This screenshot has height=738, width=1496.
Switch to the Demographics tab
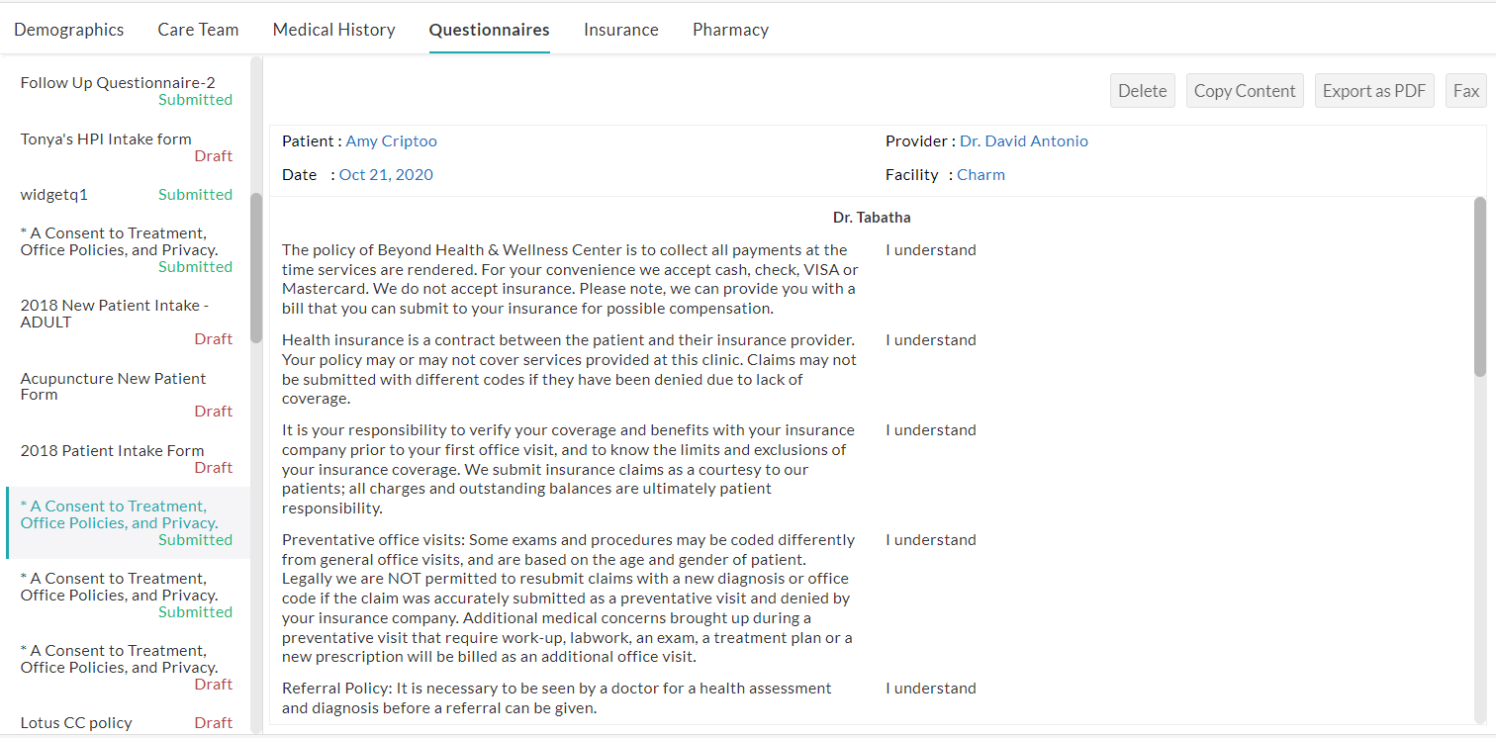[x=68, y=29]
